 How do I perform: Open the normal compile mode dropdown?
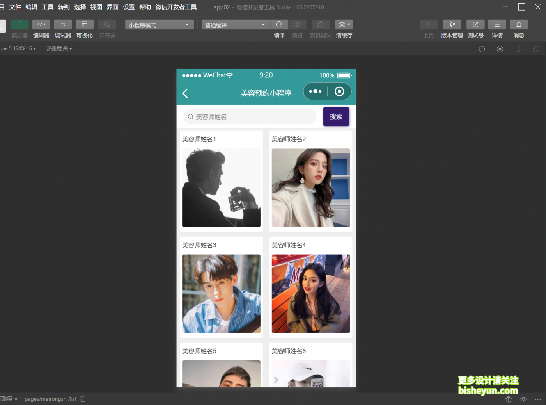[x=236, y=25]
